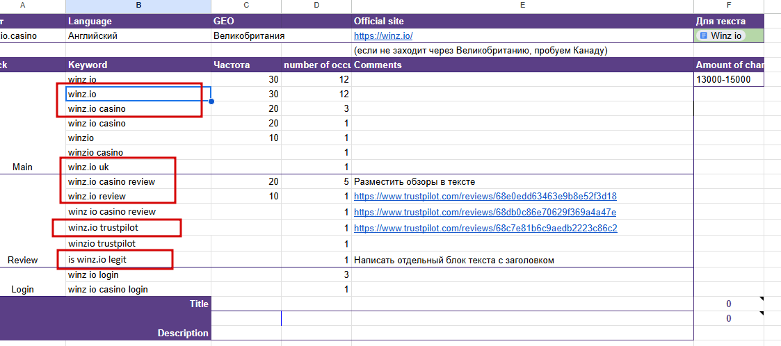Screen dimensions: 781x346
Task: Select keyword cell "winz.io casino"
Action: coord(138,108)
